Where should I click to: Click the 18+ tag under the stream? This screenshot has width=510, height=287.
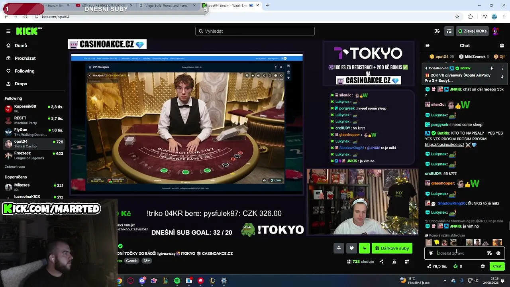147,261
